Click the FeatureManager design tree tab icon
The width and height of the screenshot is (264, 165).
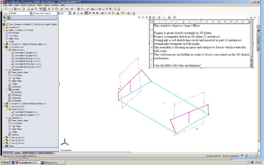(x=4, y=18)
